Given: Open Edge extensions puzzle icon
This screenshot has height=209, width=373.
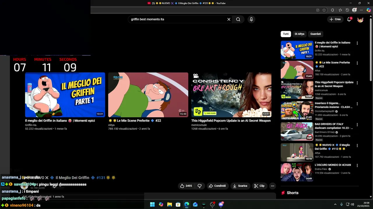Looking at the screenshot, I should pos(332,10).
